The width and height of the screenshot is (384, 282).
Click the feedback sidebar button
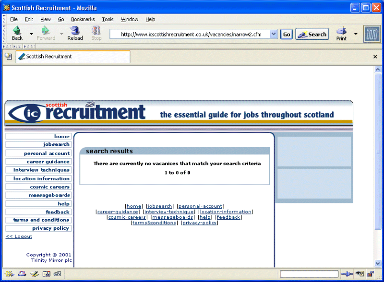[38, 212]
